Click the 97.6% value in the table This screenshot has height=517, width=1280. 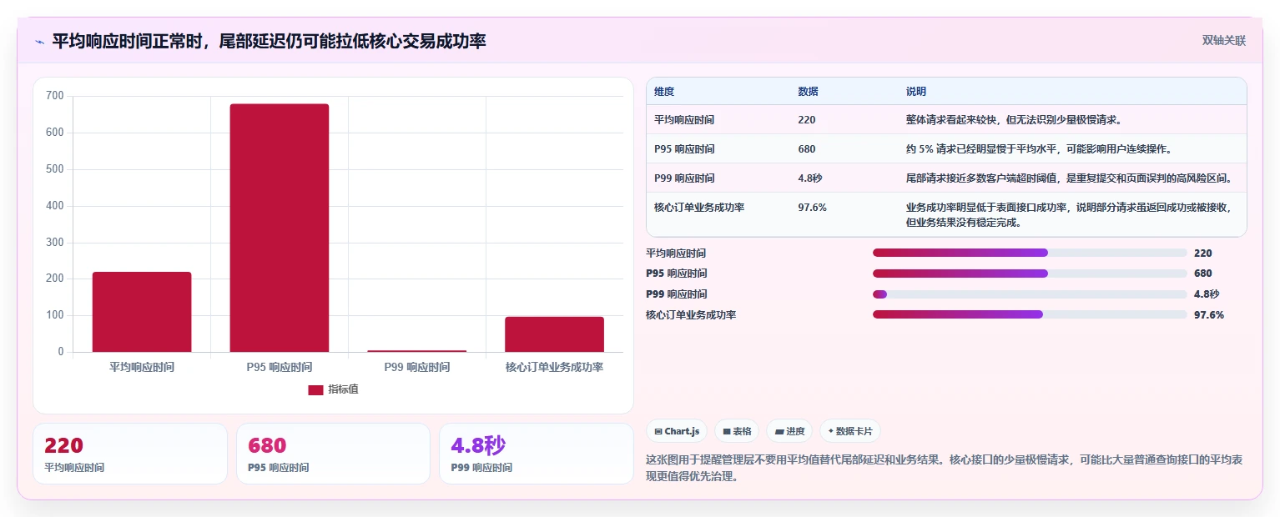click(x=813, y=208)
